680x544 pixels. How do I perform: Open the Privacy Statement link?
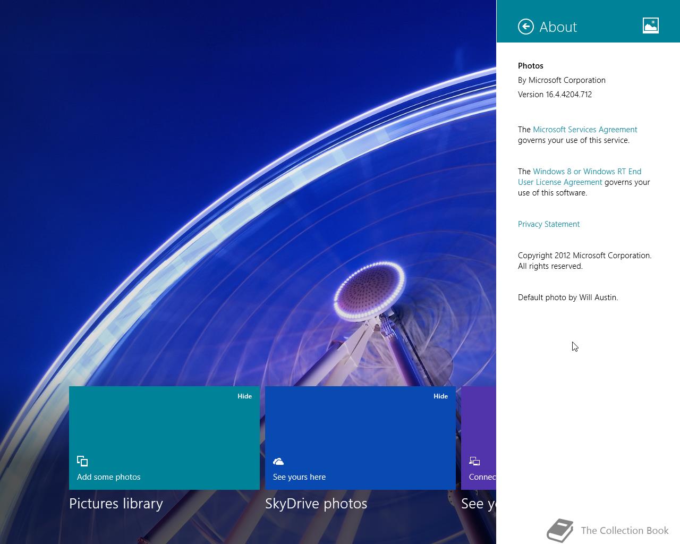pos(549,224)
